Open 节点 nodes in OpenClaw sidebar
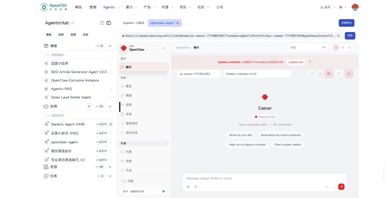Image resolution: width=386 pixels, height=198 pixels. [x=144, y=170]
